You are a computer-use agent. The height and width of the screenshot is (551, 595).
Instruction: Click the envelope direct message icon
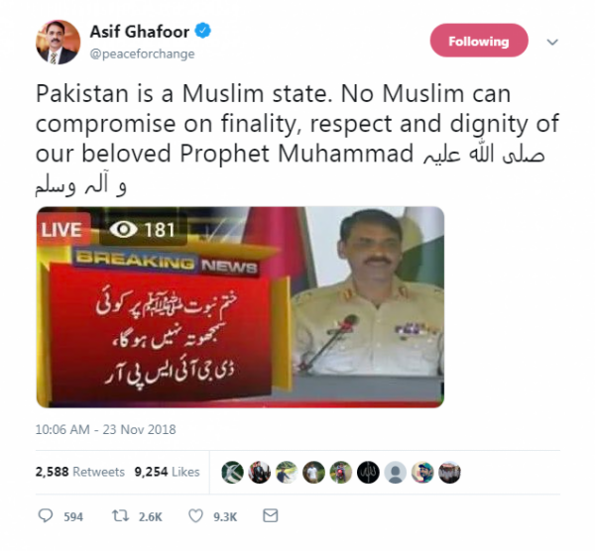270,515
